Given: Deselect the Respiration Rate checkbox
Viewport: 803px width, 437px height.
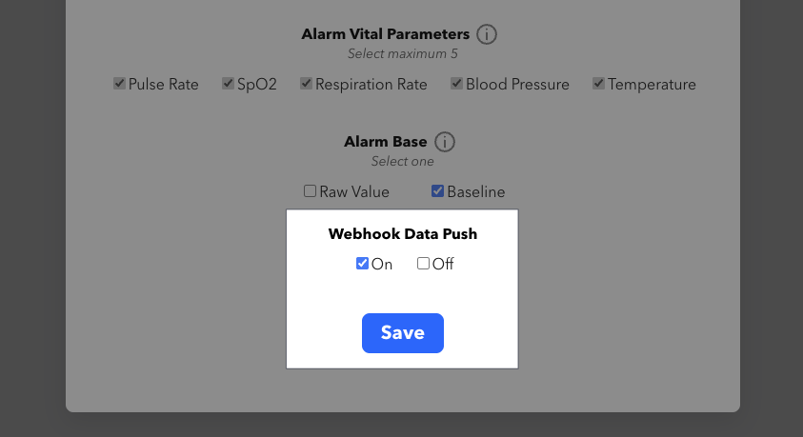Looking at the screenshot, I should pyautogui.click(x=307, y=84).
